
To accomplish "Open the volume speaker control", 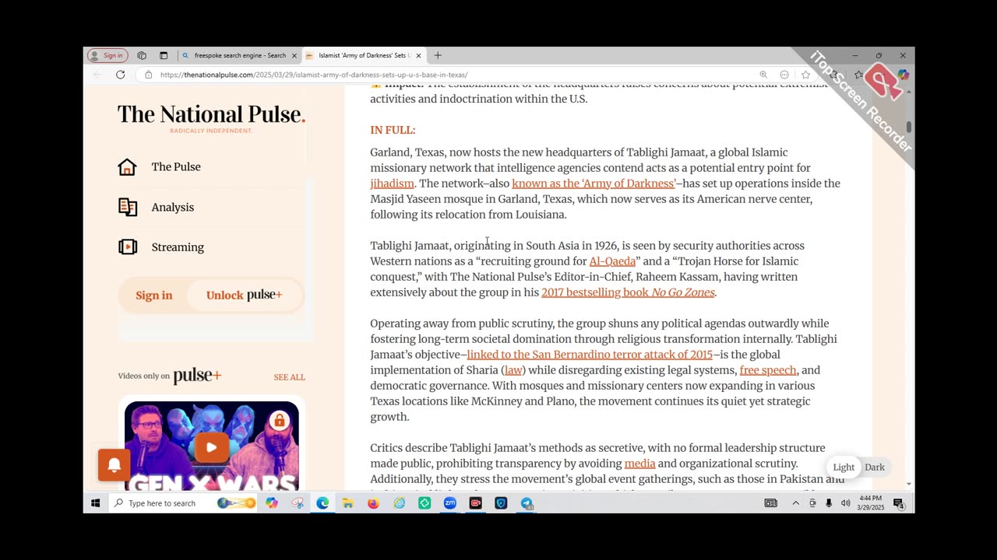I will pyautogui.click(x=845, y=503).
